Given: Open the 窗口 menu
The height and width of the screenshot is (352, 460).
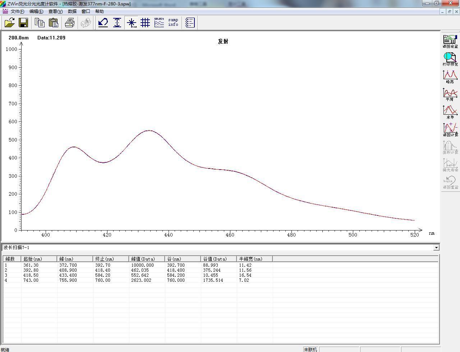Looking at the screenshot, I should tap(86, 11).
